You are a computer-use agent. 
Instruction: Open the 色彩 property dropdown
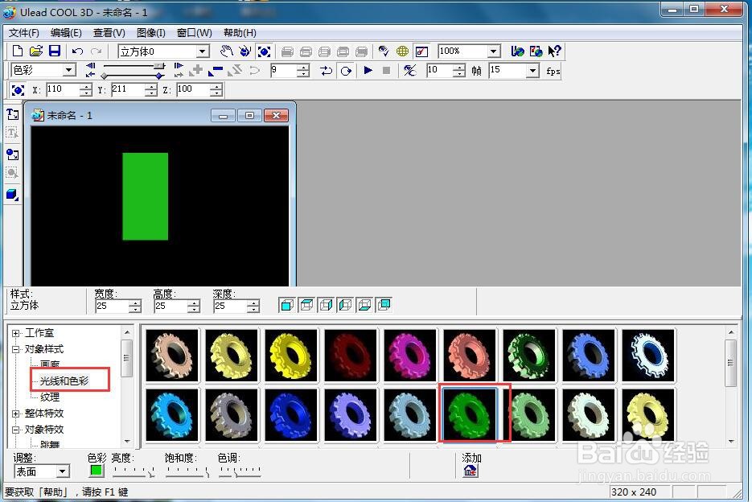(x=69, y=71)
